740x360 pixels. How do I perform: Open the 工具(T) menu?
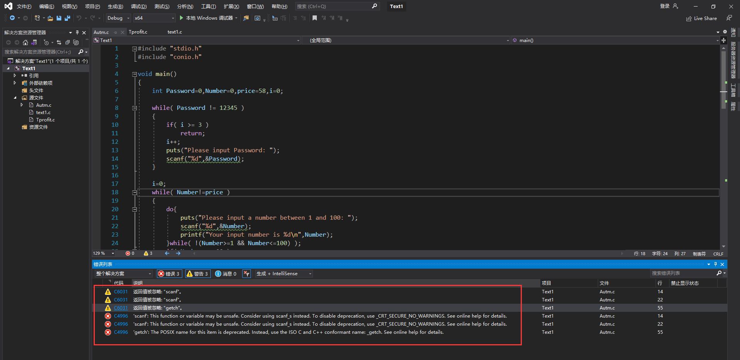tap(209, 6)
